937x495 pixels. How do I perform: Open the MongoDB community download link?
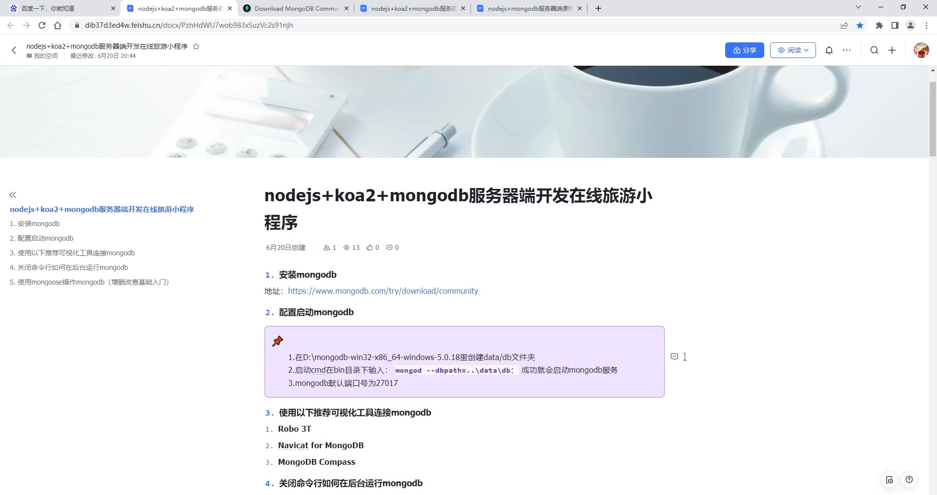tap(383, 291)
